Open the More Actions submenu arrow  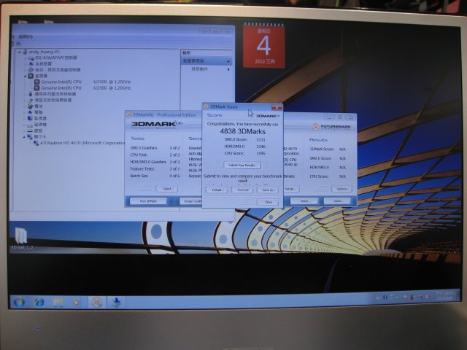228,69
